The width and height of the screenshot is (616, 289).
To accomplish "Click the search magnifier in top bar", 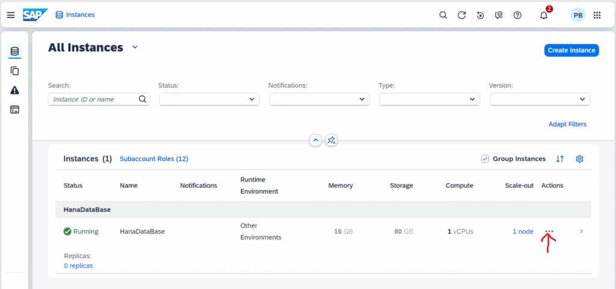I will pos(443,15).
